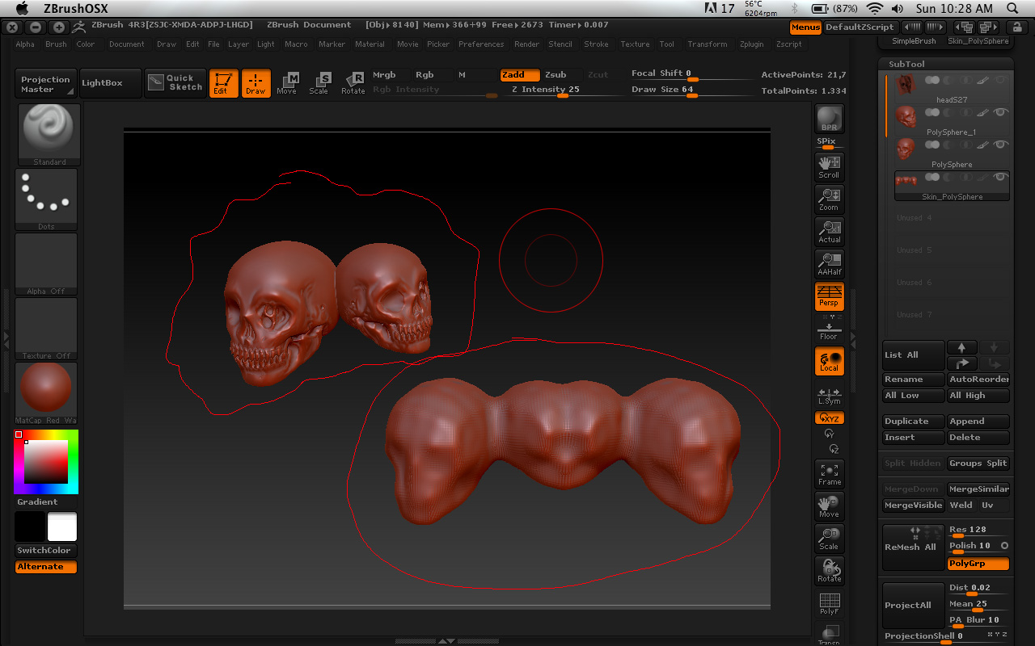Open the Tool menu
Screen dimensions: 1035x646
(x=666, y=44)
